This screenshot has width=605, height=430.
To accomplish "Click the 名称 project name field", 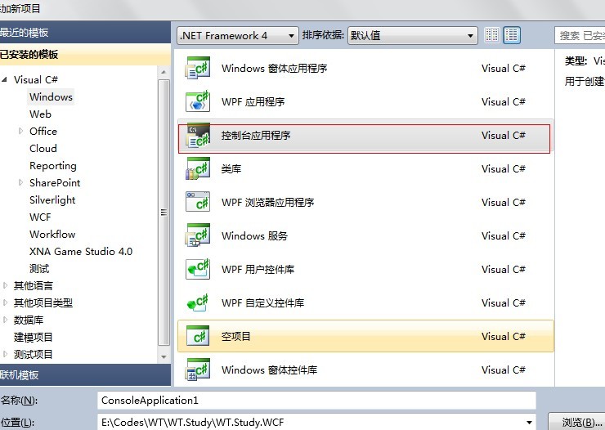I will [316, 401].
